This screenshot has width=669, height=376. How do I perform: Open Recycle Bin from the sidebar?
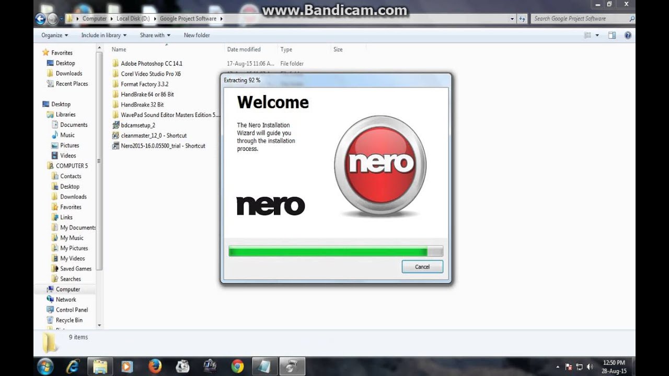coord(69,320)
